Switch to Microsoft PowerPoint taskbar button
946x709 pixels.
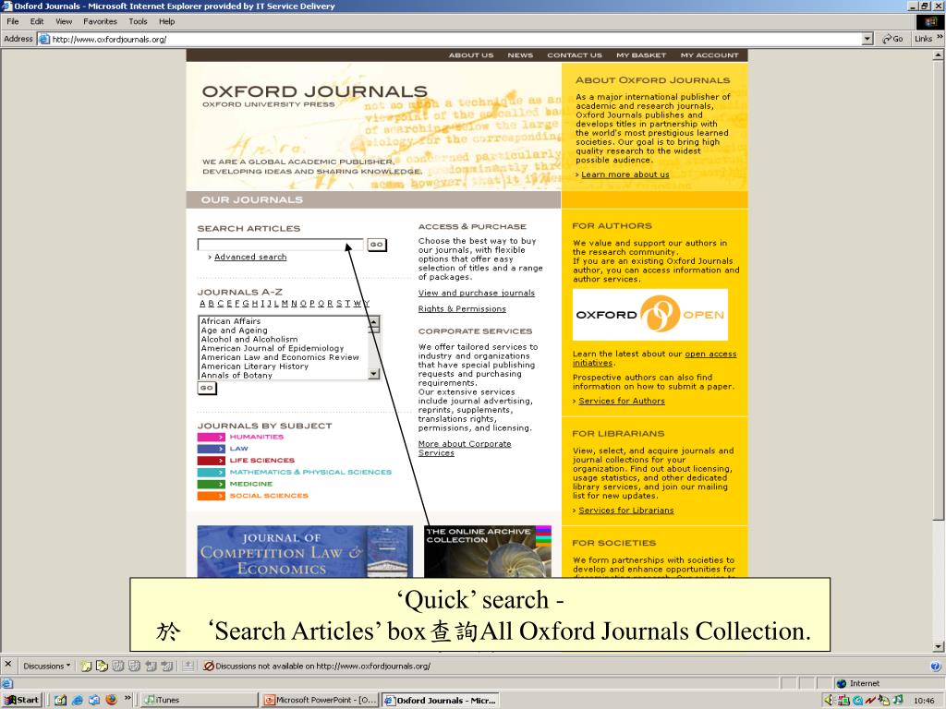tap(321, 700)
